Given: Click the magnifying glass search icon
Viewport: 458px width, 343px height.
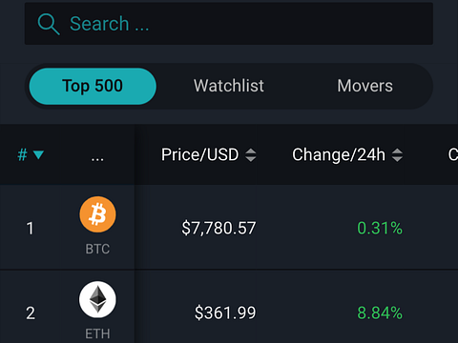Looking at the screenshot, I should point(49,24).
